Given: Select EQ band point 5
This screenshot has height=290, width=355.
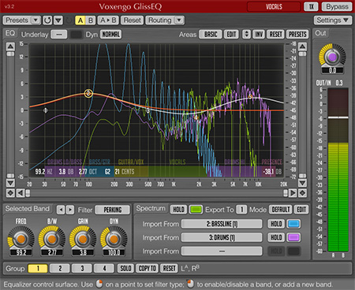Looking at the screenshot, I should tap(250, 97).
